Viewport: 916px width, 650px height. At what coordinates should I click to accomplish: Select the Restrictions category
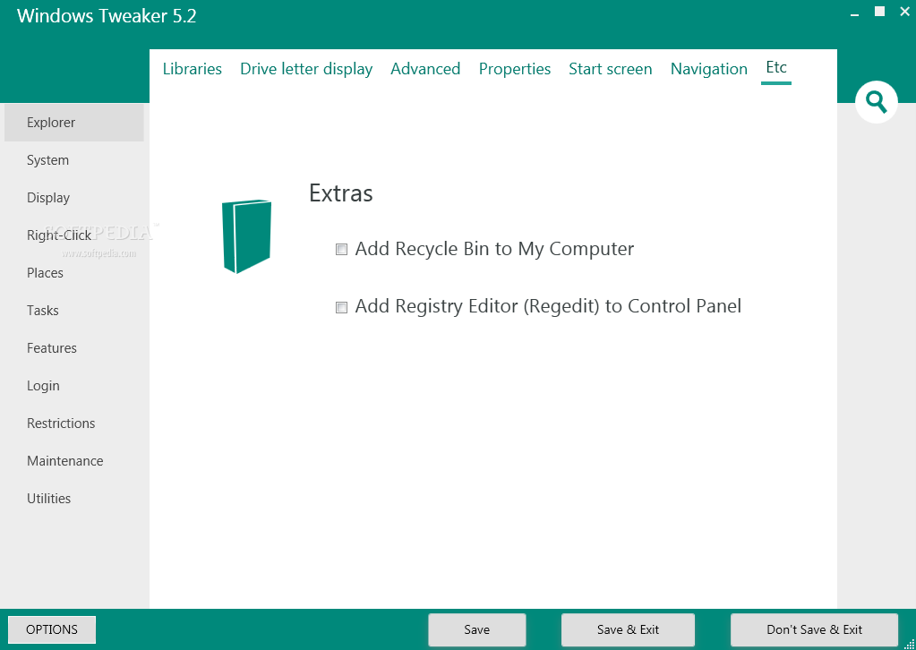coord(61,423)
